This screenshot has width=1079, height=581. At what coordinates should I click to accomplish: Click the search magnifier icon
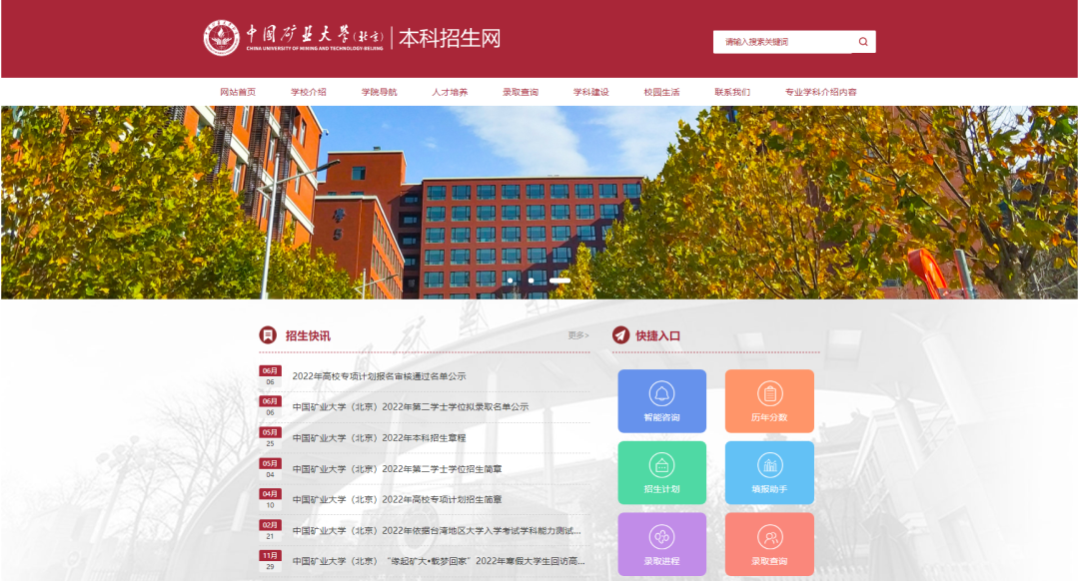[x=863, y=42]
